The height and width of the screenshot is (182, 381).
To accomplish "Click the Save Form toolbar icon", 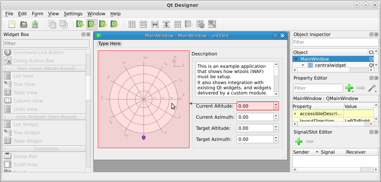I will coord(35,24).
